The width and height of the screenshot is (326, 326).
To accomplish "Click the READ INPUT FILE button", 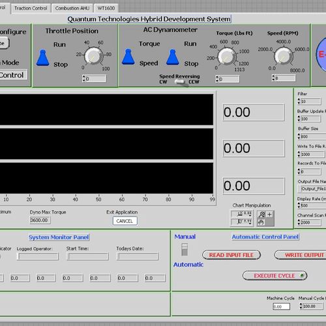I will [x=231, y=255].
